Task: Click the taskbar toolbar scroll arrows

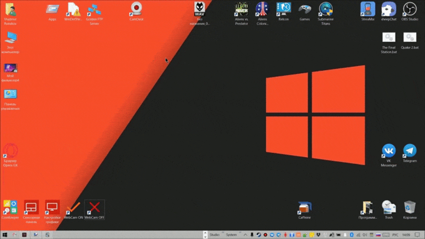Action: [x=205, y=235]
